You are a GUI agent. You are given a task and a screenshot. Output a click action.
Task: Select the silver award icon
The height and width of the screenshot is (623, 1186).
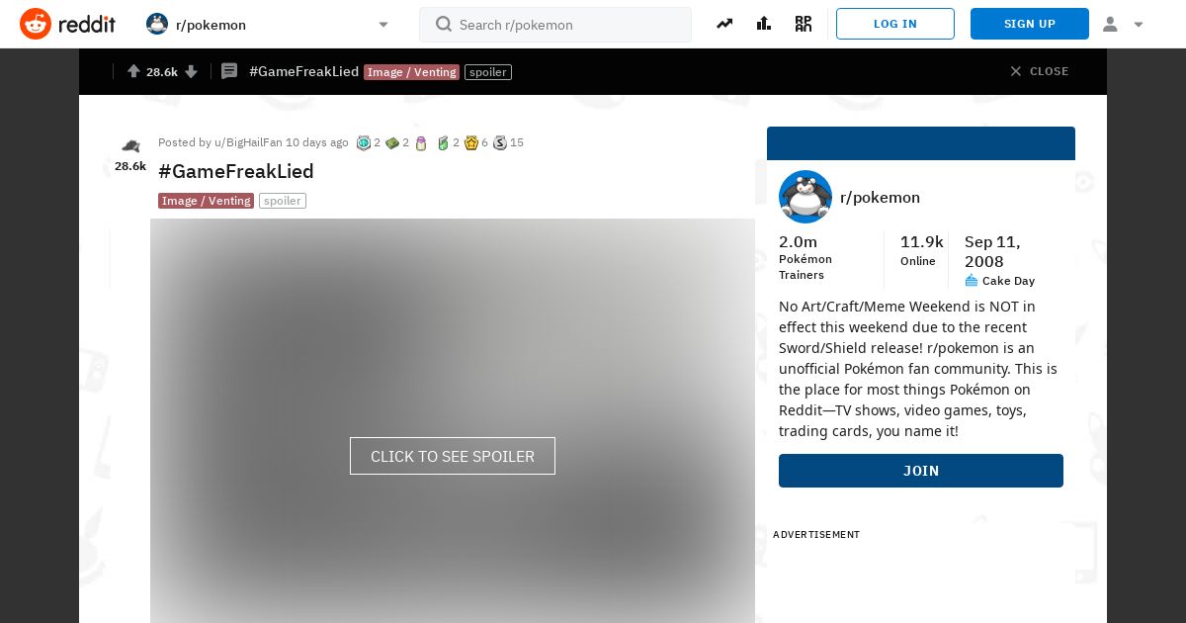click(500, 143)
